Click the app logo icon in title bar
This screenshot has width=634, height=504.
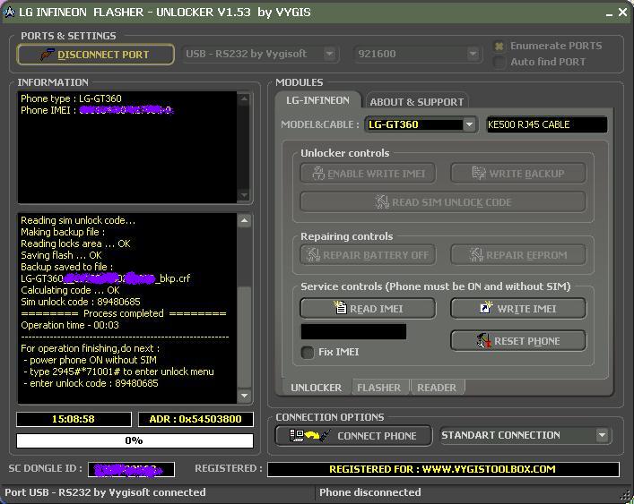[x=8, y=13]
